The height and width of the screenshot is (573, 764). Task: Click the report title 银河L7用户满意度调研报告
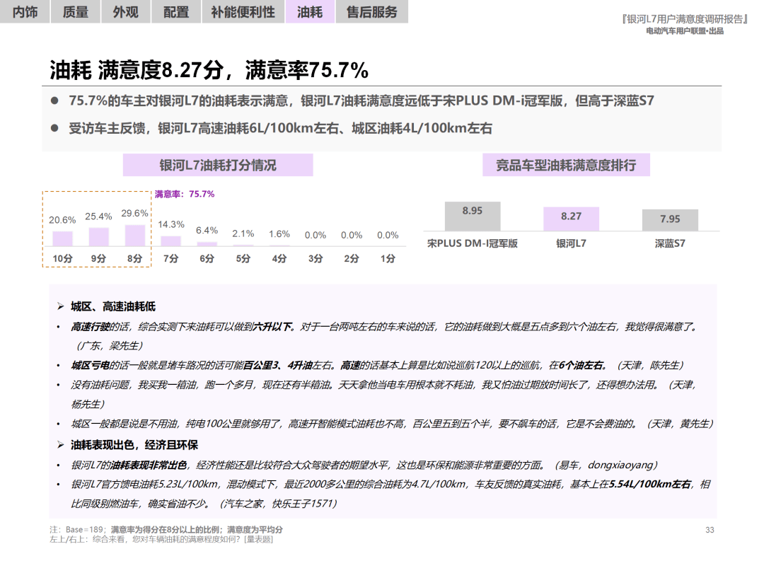point(684,19)
